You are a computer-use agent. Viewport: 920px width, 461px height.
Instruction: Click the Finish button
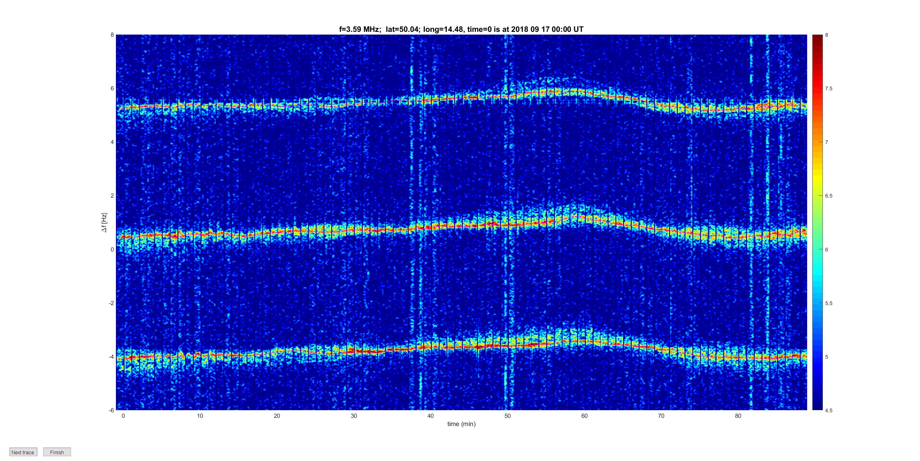tap(57, 452)
